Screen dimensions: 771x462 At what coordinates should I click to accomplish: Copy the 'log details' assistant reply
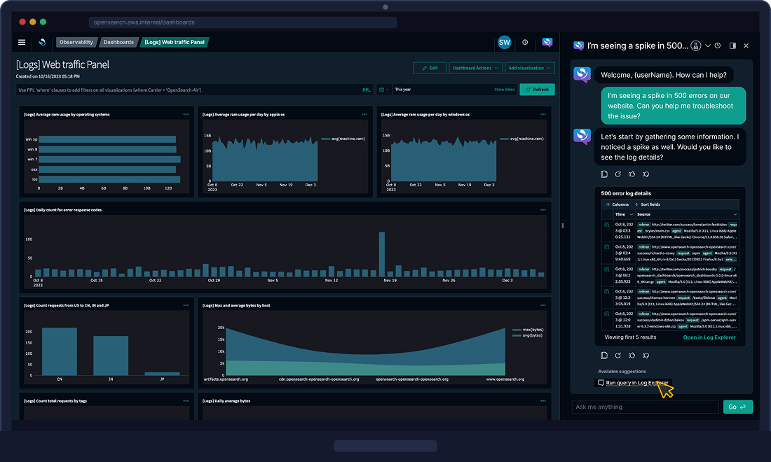pos(604,174)
